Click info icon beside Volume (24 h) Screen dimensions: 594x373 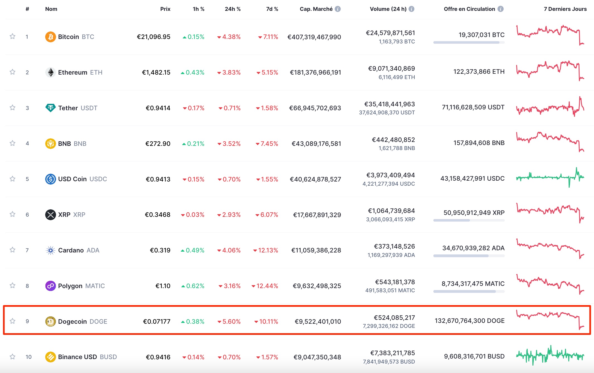click(x=411, y=9)
